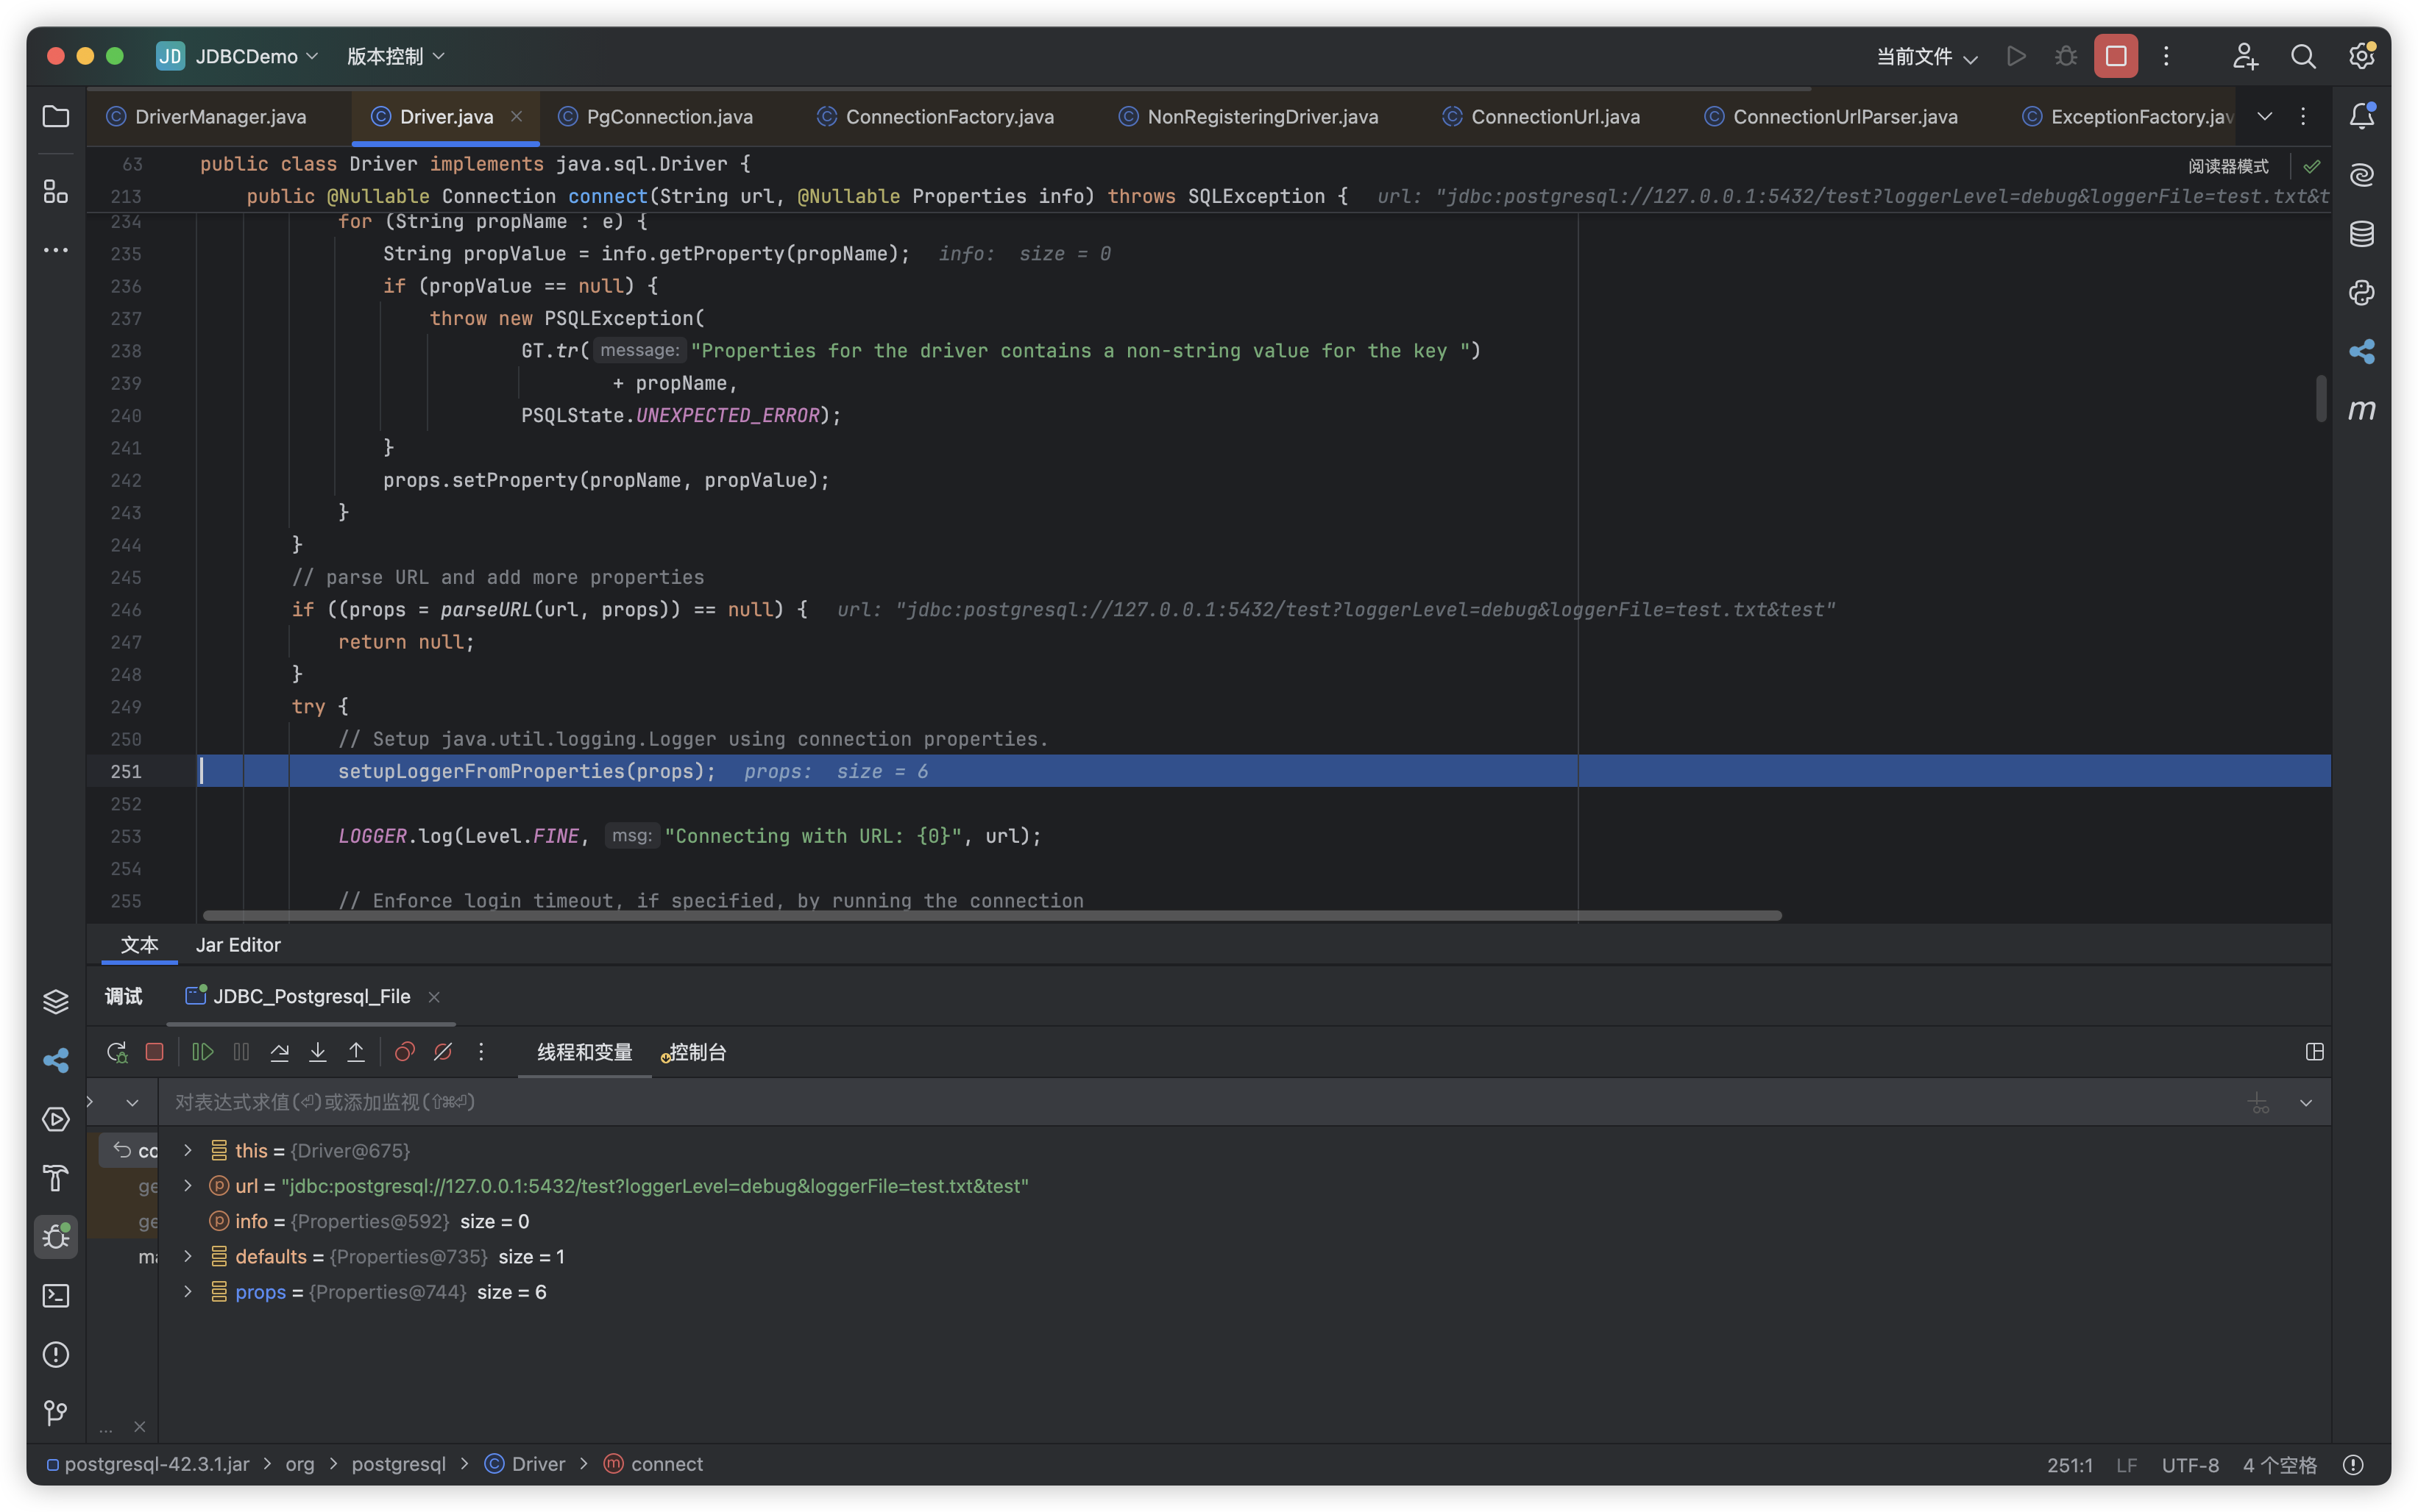
Task: Click the LF line separator status item
Action: click(x=2127, y=1465)
